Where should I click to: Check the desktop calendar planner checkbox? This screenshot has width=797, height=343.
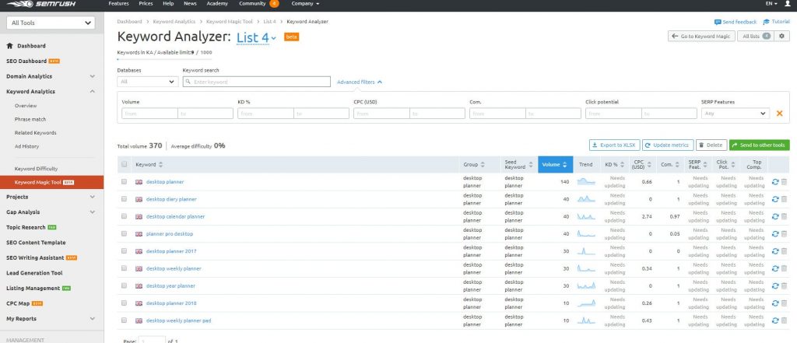pyautogui.click(x=124, y=216)
